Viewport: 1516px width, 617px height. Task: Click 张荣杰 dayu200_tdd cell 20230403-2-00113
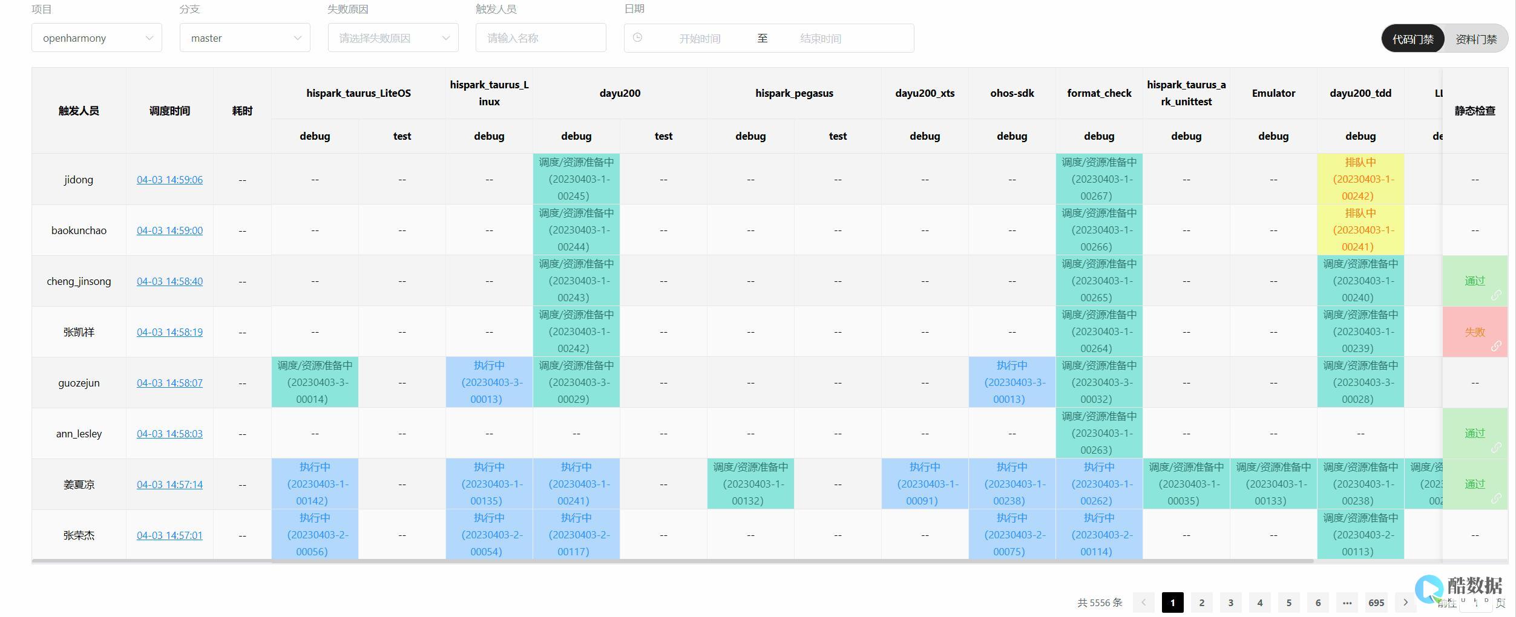1360,535
